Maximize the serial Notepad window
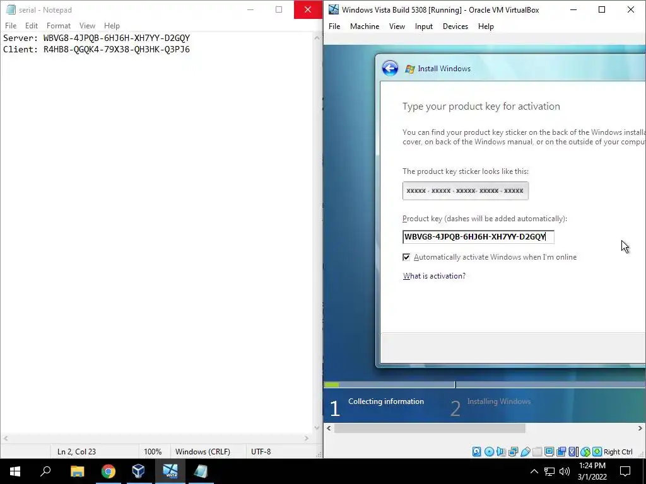Image resolution: width=646 pixels, height=484 pixels. pyautogui.click(x=279, y=9)
